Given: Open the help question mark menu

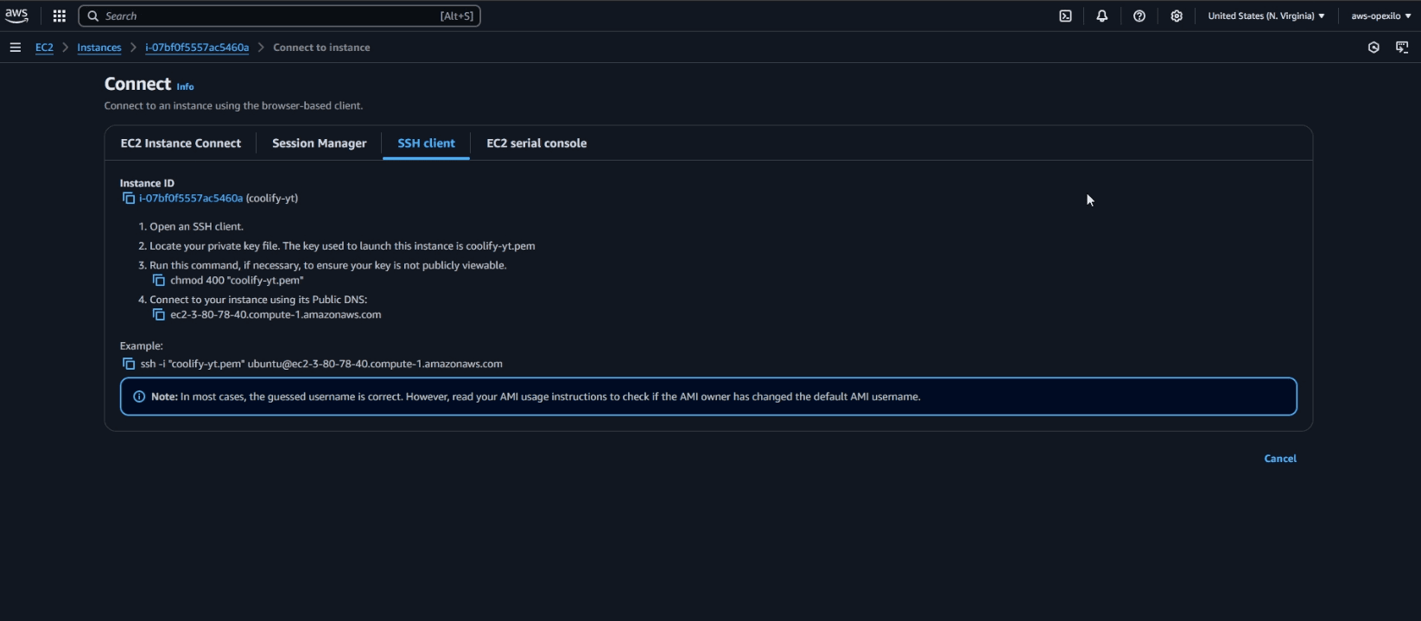Looking at the screenshot, I should point(1139,16).
